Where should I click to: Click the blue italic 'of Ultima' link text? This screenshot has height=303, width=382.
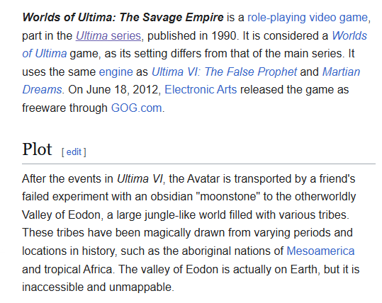tap(45, 54)
